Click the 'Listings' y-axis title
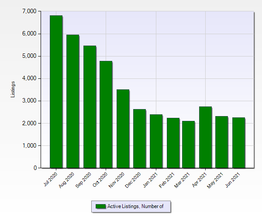This screenshot has width=262, height=219. tap(13, 89)
